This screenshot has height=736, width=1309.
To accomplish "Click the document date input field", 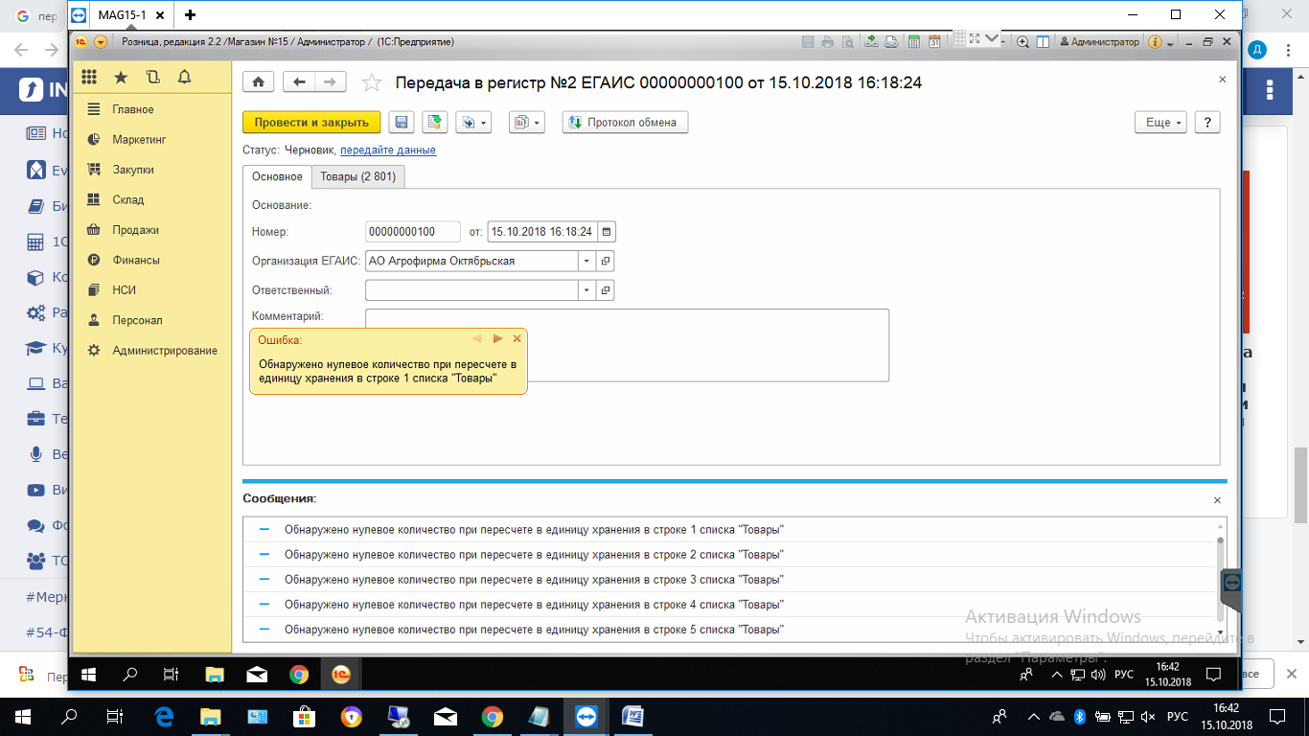I will pyautogui.click(x=542, y=232).
